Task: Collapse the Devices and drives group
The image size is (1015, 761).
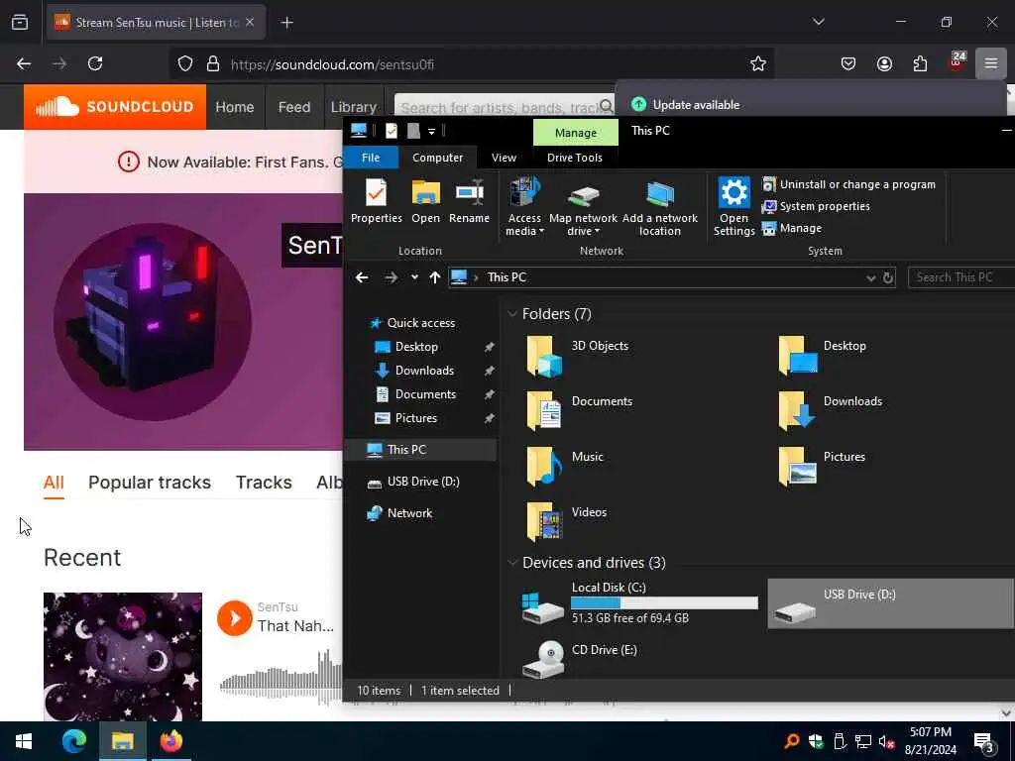Action: click(x=512, y=563)
